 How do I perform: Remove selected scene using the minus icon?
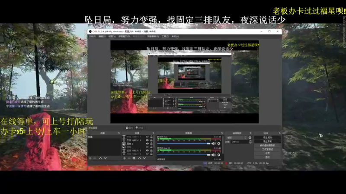[x=95, y=158]
